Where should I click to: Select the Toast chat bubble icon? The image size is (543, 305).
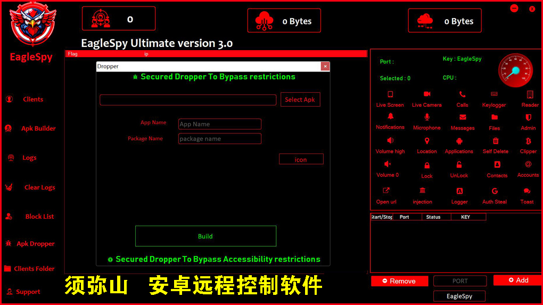coord(527,191)
